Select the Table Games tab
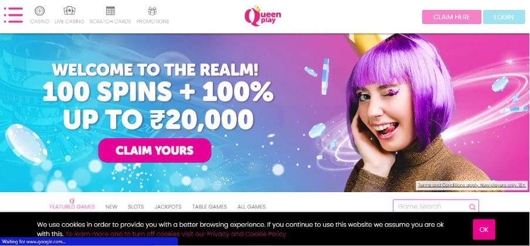This screenshot has width=530, height=246. click(209, 206)
